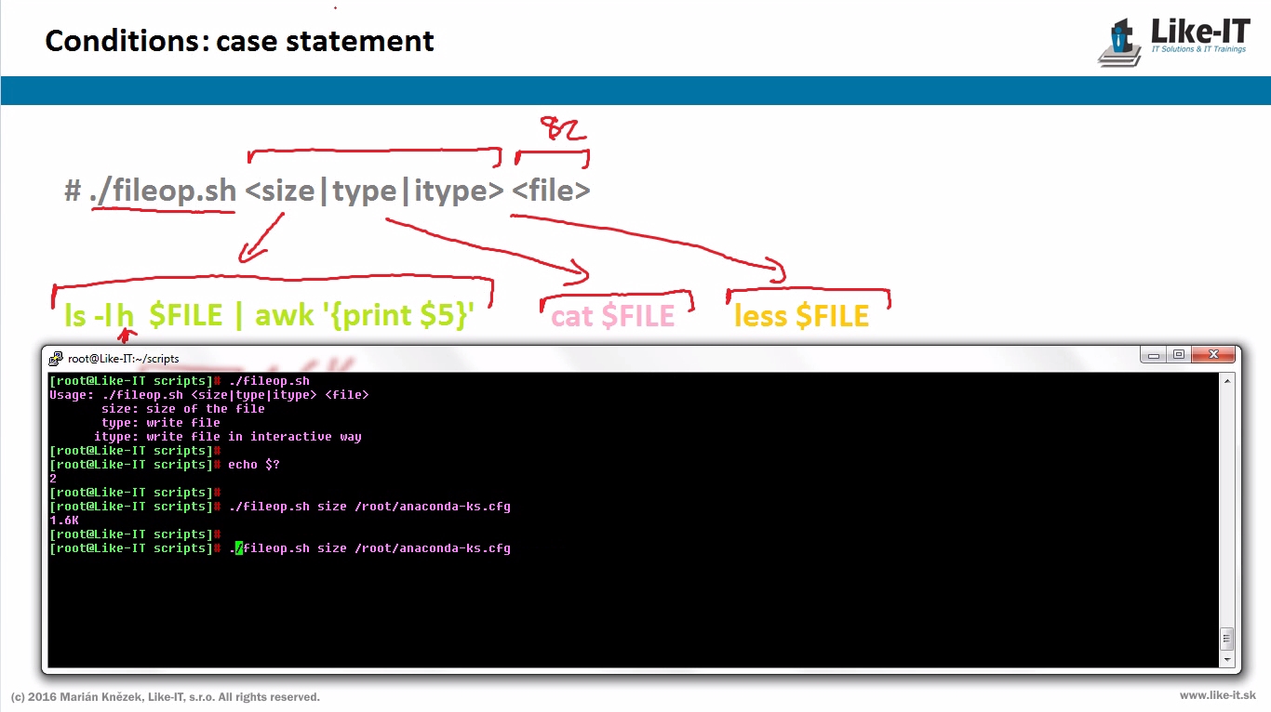This screenshot has height=712, width=1271.
Task: Click the PuTTY icon in terminal title bar
Action: (x=57, y=358)
